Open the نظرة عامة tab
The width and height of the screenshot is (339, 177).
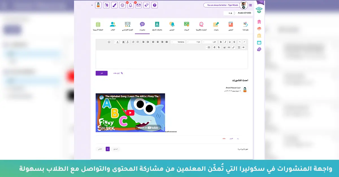tap(245, 26)
